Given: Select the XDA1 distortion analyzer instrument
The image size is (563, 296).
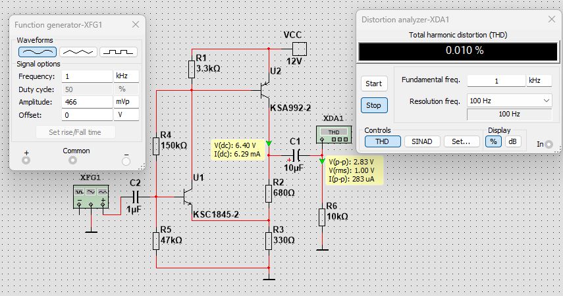Looking at the screenshot, I should [x=334, y=135].
